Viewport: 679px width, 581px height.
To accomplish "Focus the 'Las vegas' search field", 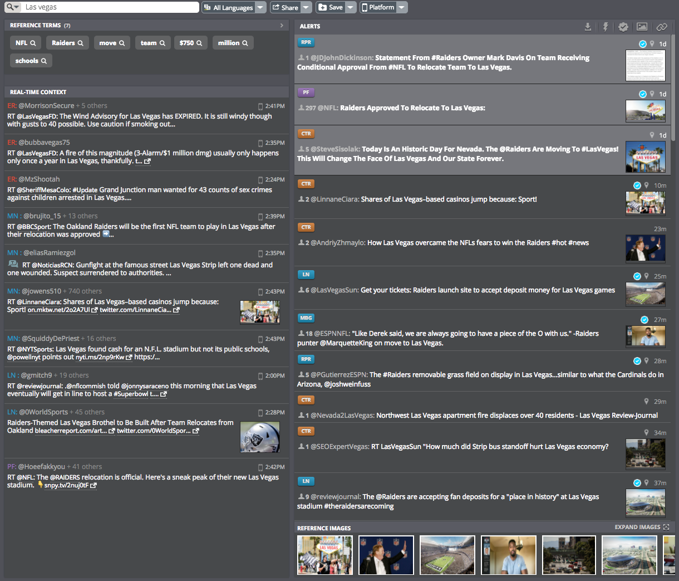I will tap(110, 7).
